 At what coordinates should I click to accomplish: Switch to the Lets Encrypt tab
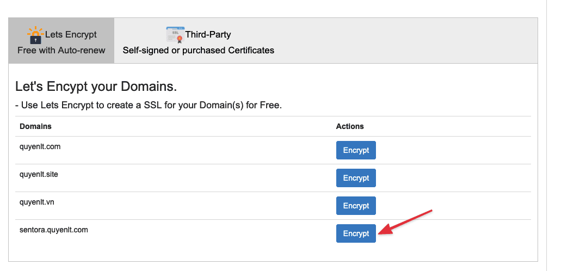61,41
